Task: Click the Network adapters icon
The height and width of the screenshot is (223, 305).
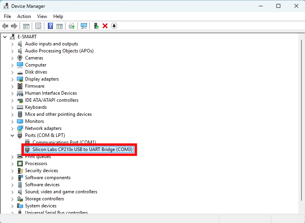Action: (x=20, y=128)
